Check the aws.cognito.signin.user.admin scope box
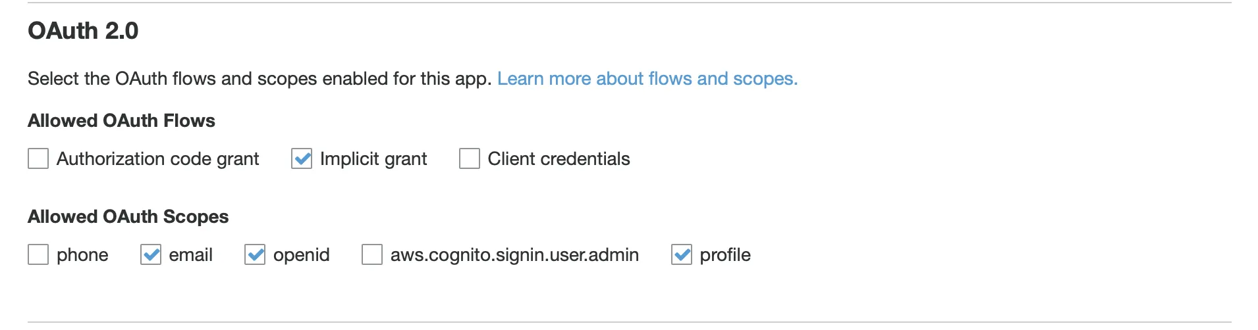The height and width of the screenshot is (330, 1258). click(x=372, y=254)
